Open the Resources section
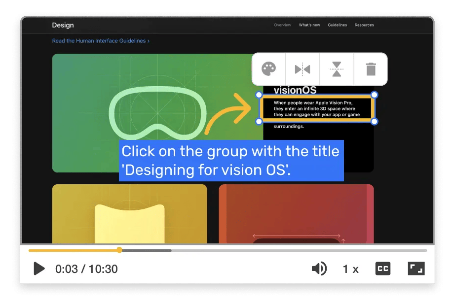The height and width of the screenshot is (303, 454). pyautogui.click(x=364, y=25)
